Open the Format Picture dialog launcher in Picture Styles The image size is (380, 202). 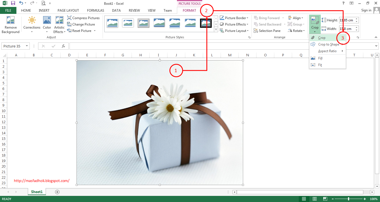249,37
